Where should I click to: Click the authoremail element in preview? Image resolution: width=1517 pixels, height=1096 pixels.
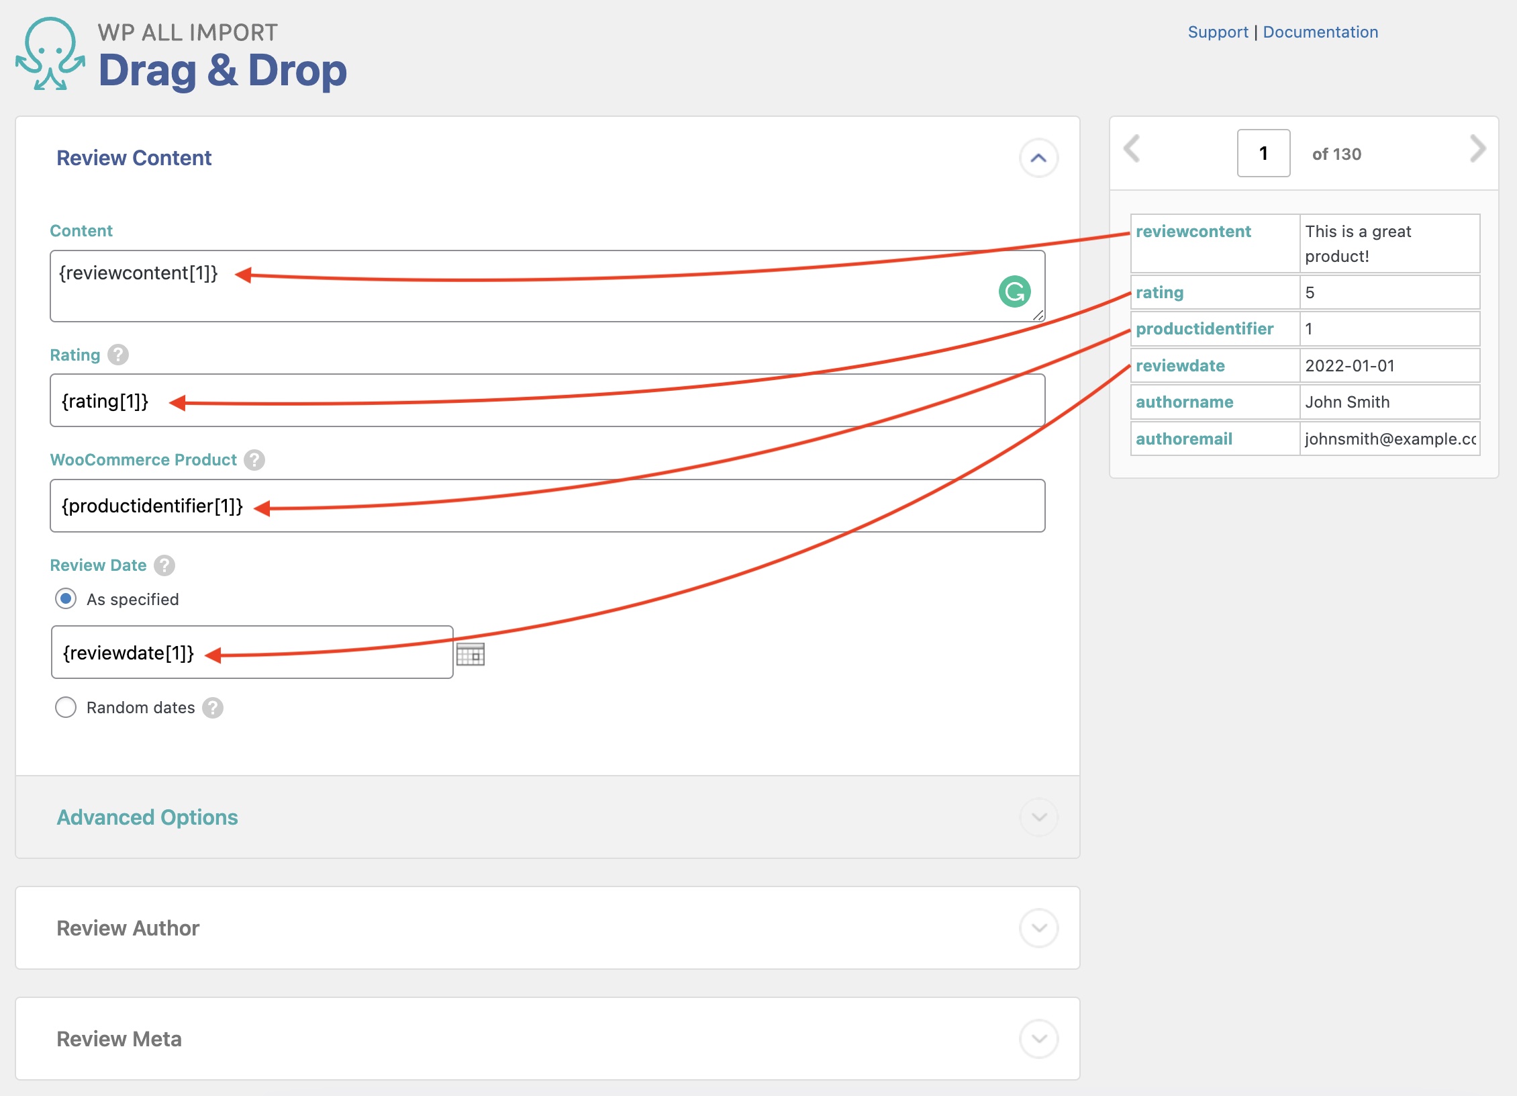1184,439
